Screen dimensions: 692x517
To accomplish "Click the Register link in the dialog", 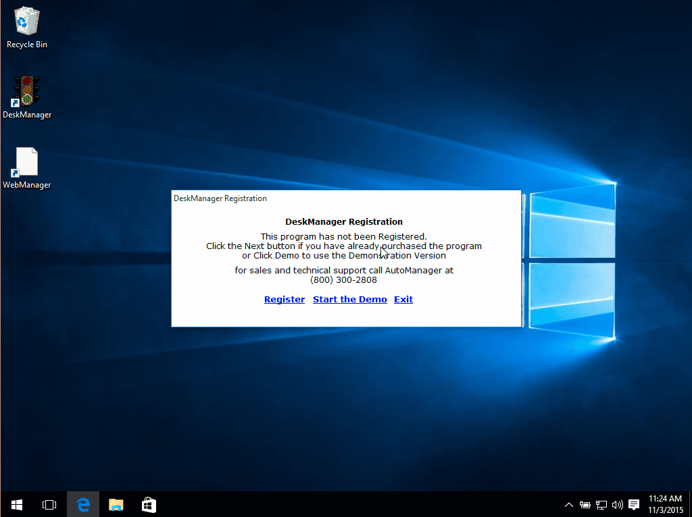I will tap(284, 299).
